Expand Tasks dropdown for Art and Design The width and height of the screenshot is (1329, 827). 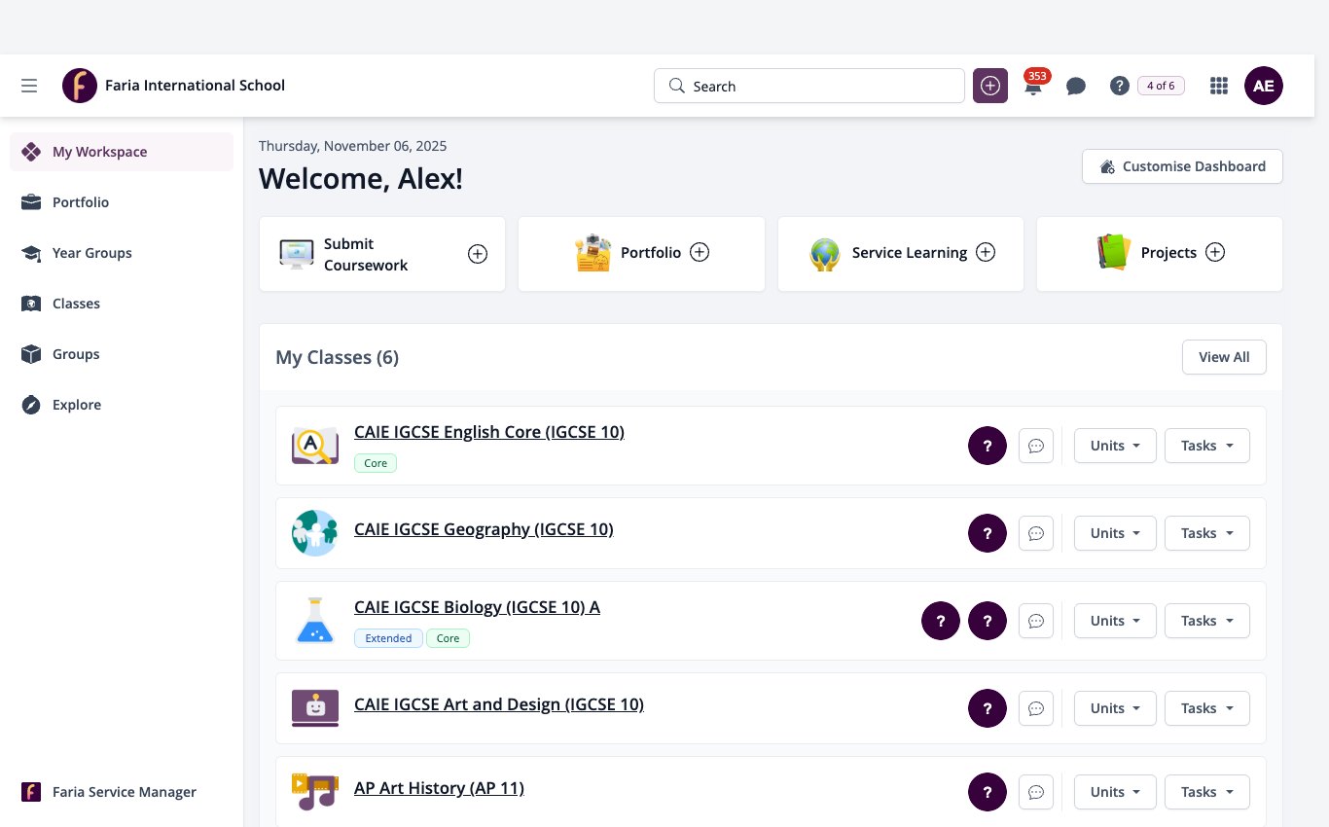[1207, 708]
